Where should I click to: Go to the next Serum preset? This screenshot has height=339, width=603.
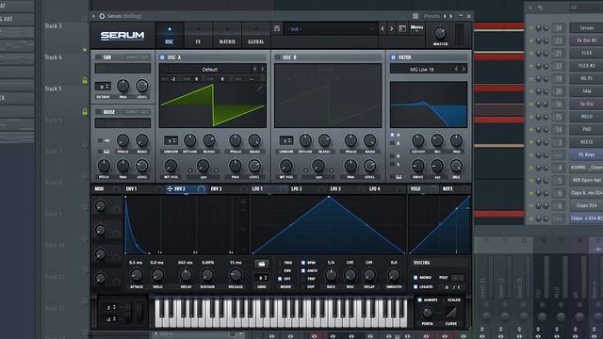[x=392, y=29]
